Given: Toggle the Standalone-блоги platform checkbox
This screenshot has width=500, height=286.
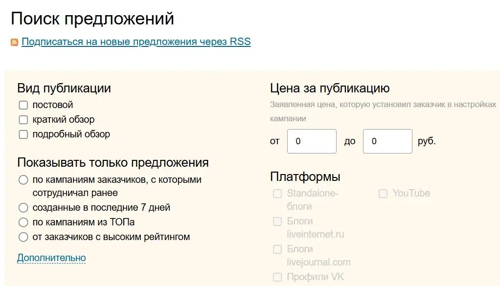Looking at the screenshot, I should (277, 193).
